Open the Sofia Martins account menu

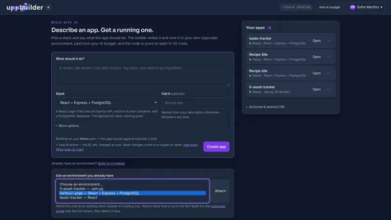[366, 7]
